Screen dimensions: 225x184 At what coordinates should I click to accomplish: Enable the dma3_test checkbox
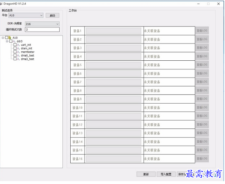[x=15, y=59]
